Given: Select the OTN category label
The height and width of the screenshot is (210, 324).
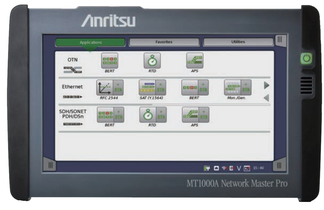Looking at the screenshot, I should [73, 60].
